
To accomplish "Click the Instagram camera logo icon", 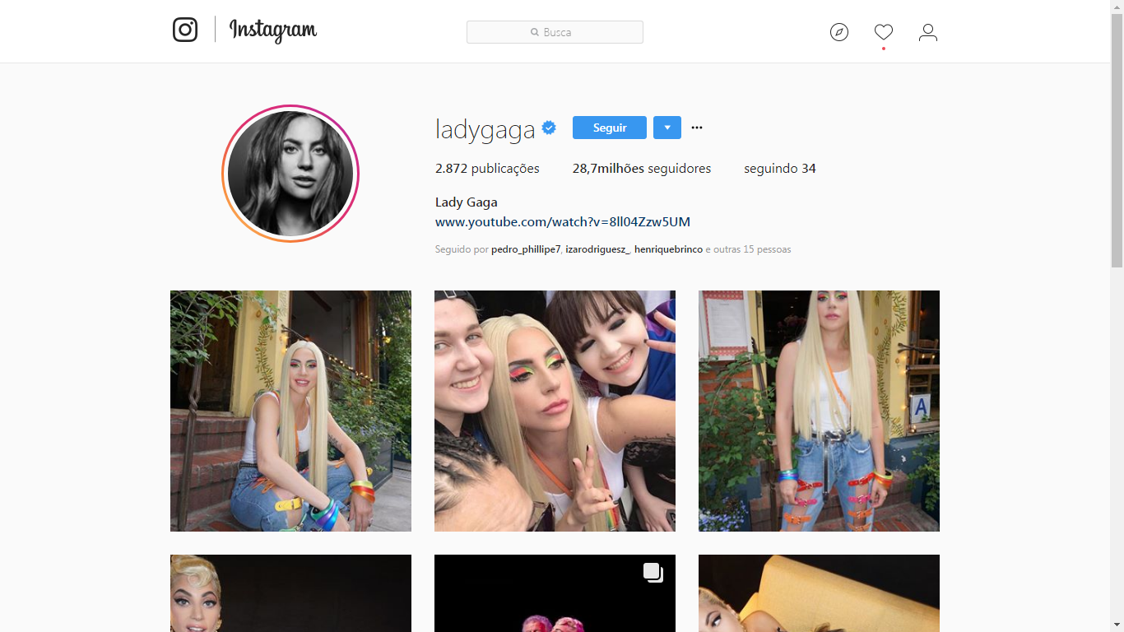I will 185,30.
